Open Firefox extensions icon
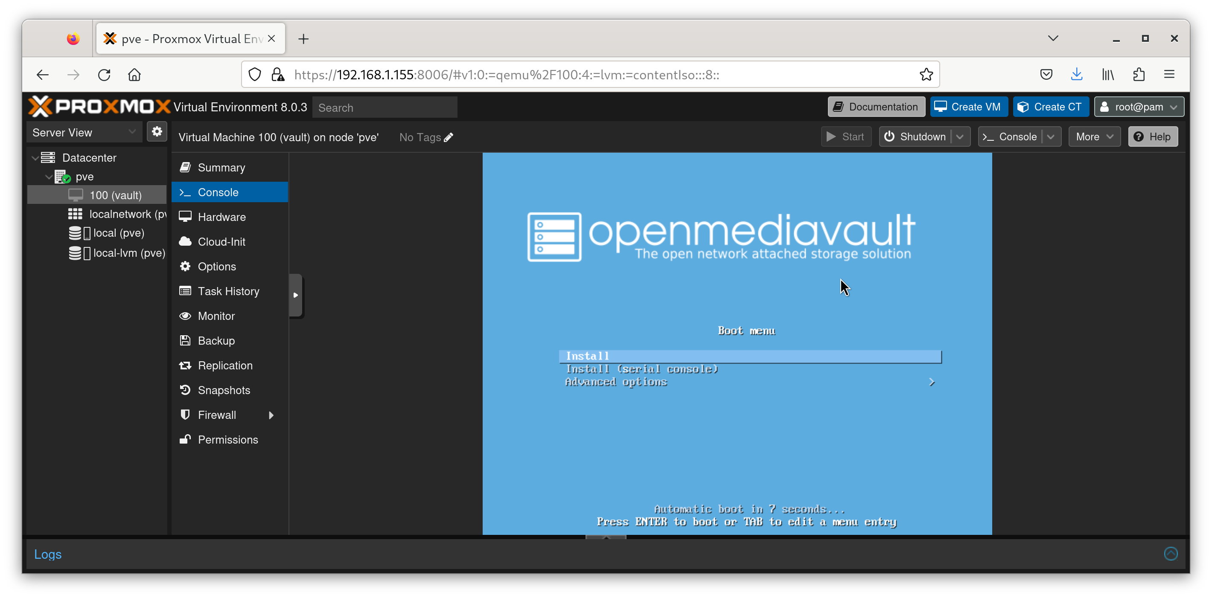Viewport: 1212px width, 598px height. pos(1139,74)
